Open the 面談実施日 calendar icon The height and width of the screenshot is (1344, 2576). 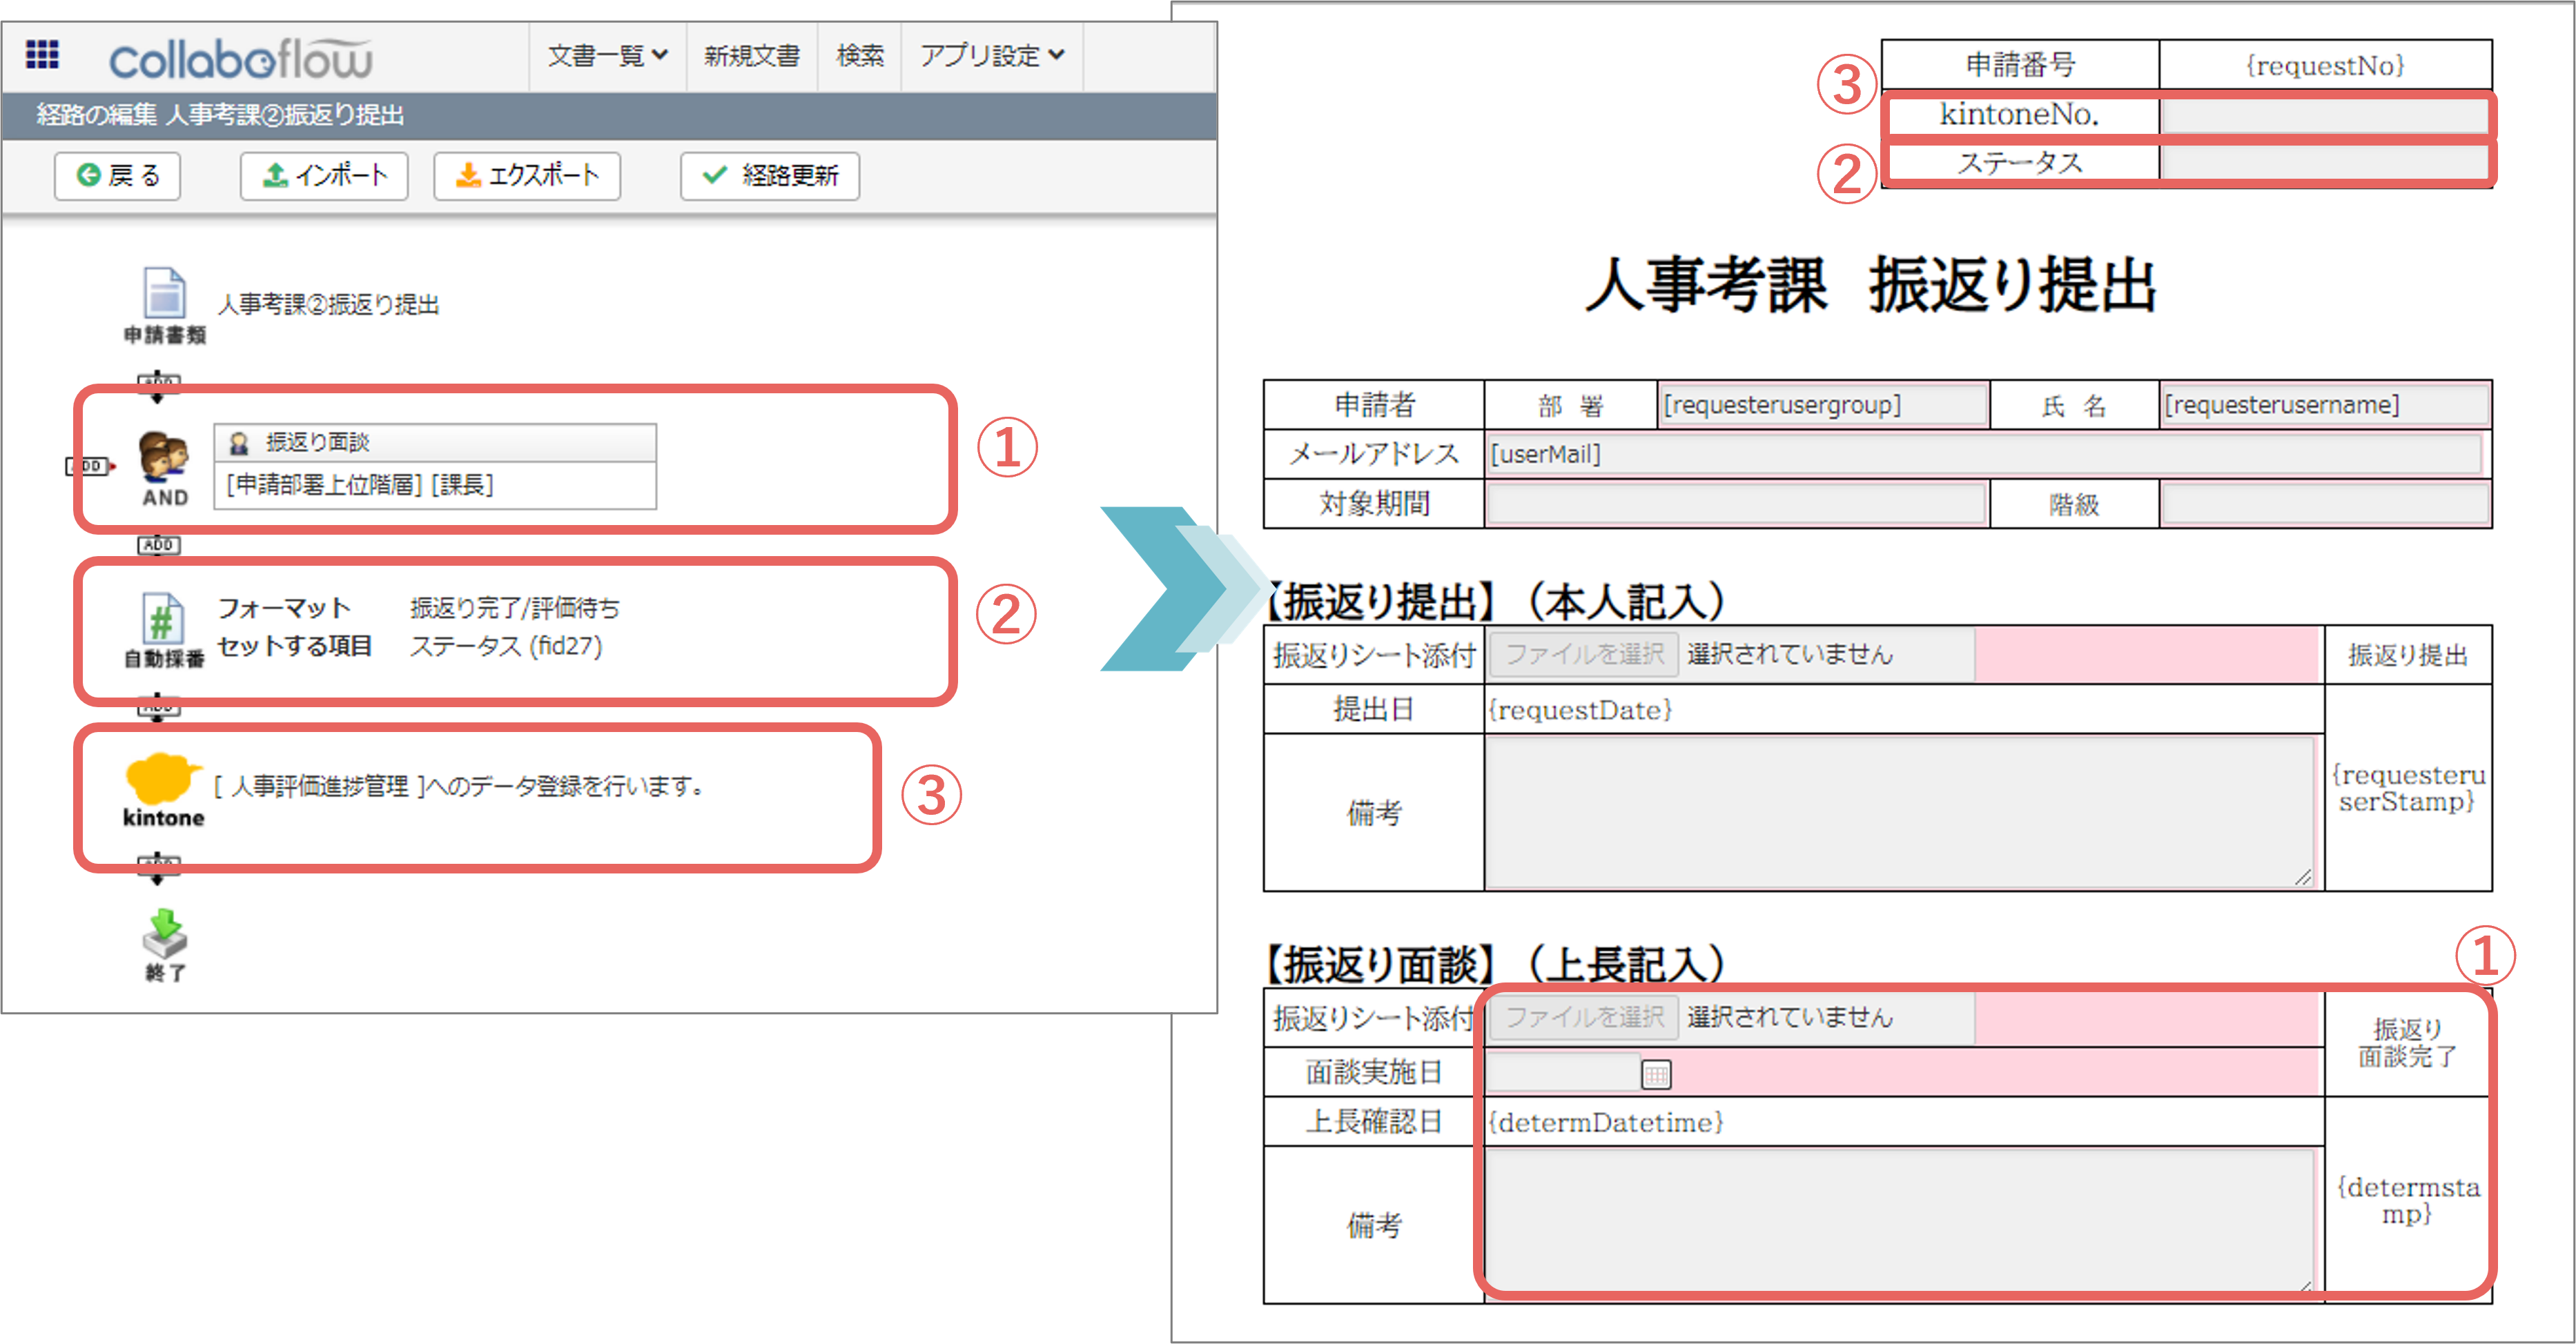(x=1656, y=1075)
